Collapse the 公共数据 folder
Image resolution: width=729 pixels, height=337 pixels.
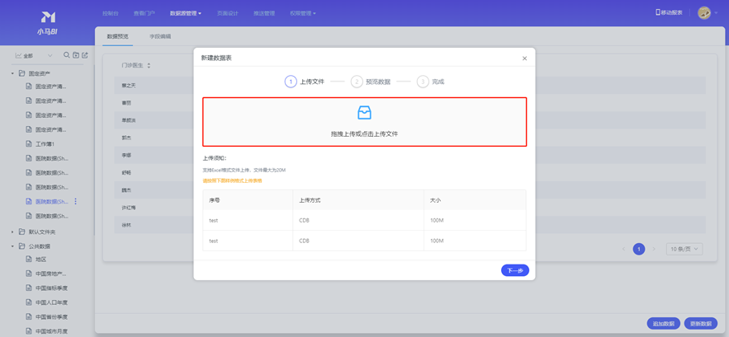(x=12, y=246)
